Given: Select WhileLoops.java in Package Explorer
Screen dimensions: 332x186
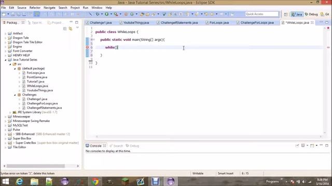Looking at the screenshot, I should 37,86.
